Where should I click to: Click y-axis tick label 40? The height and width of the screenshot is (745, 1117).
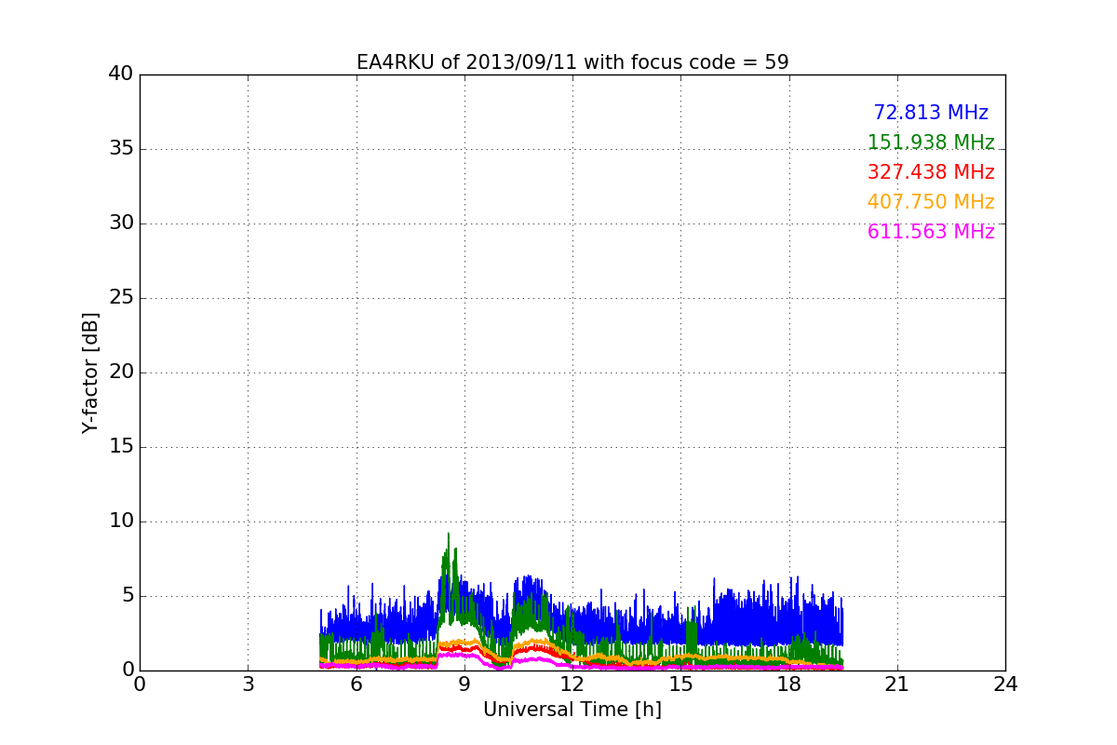[121, 74]
